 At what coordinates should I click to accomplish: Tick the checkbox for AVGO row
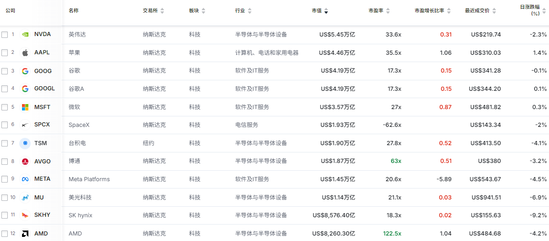[x=5, y=162]
